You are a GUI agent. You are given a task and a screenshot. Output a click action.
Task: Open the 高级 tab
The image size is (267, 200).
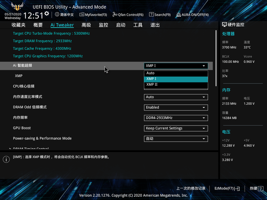tap(86, 25)
